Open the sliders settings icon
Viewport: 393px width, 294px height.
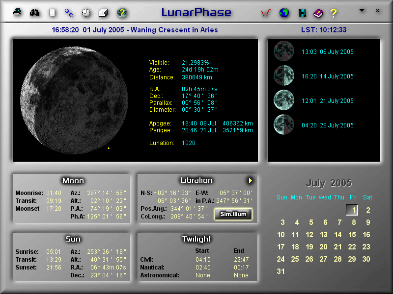pos(302,13)
